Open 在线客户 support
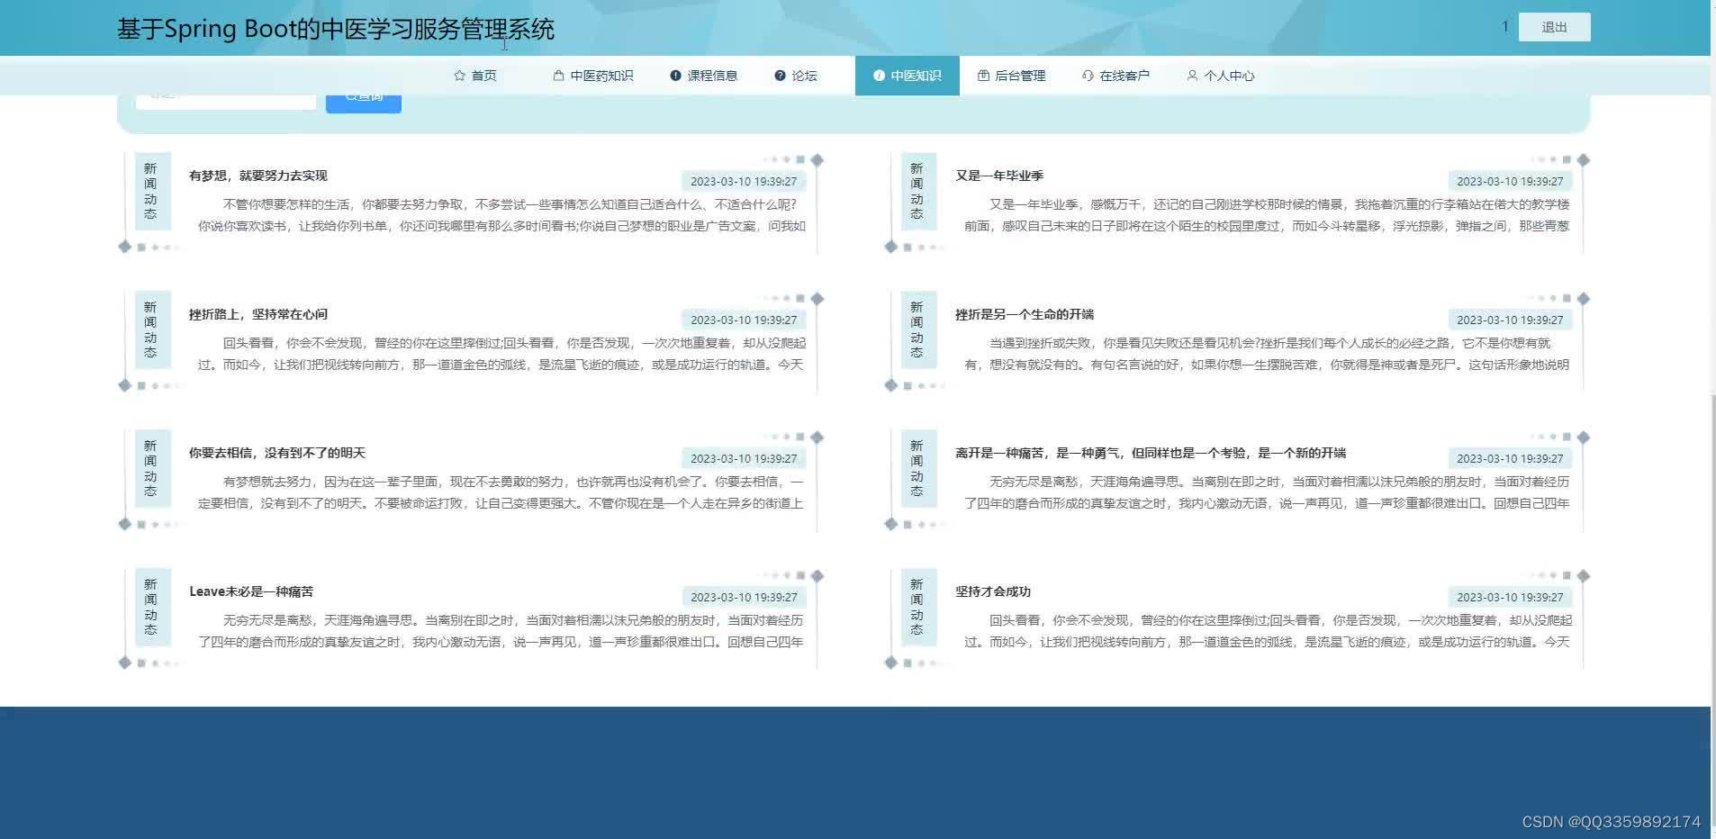This screenshot has height=839, width=1716. point(1116,76)
